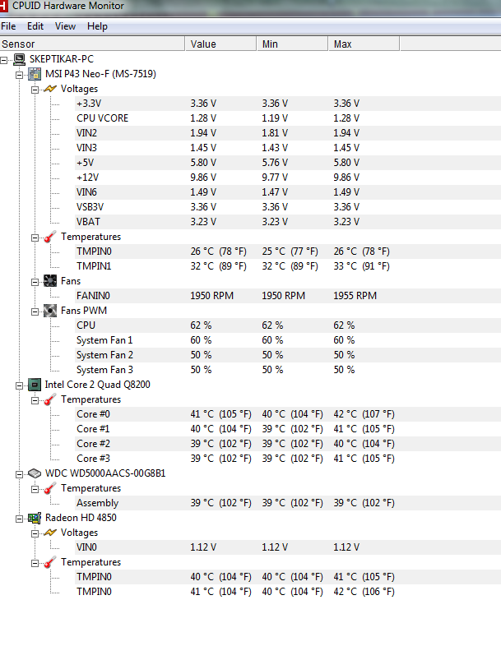This screenshot has height=646, width=501.
Task: Open the View menu
Action: tap(65, 26)
